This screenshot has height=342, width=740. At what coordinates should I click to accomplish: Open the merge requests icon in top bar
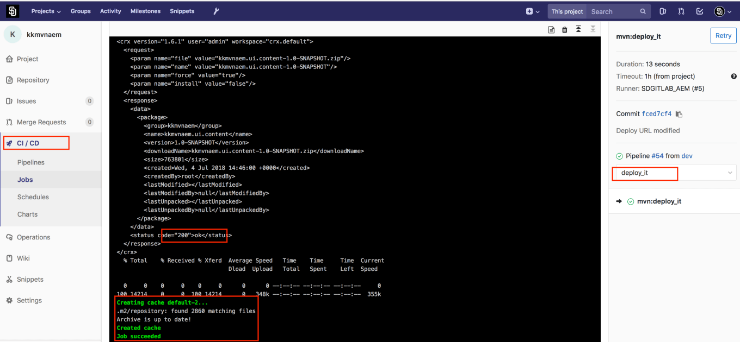click(x=681, y=11)
